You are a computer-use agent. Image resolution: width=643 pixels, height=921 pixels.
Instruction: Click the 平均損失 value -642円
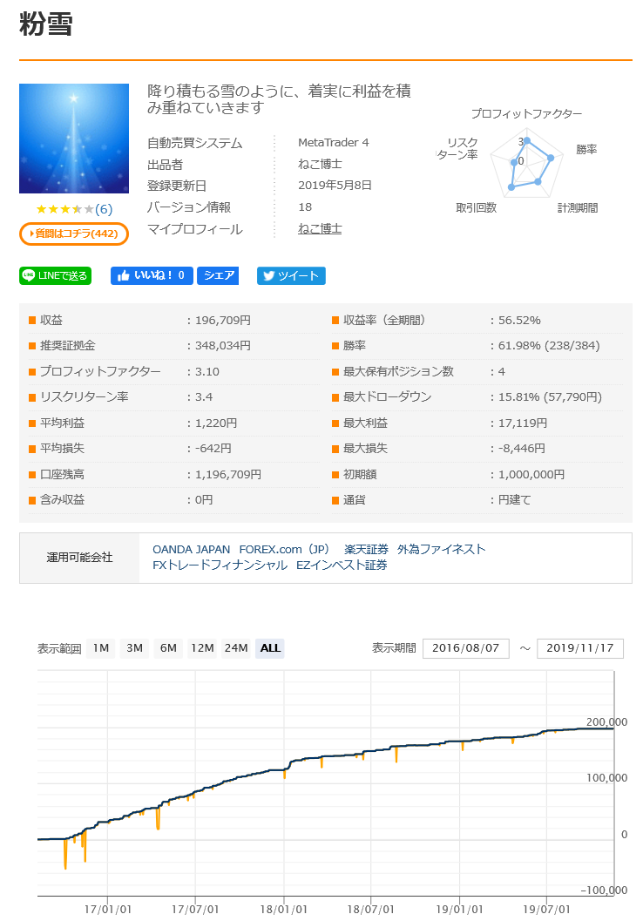coord(213,448)
